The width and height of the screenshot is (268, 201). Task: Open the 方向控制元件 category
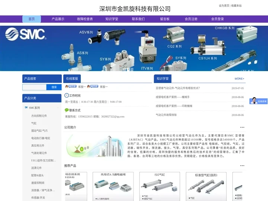[39, 116]
